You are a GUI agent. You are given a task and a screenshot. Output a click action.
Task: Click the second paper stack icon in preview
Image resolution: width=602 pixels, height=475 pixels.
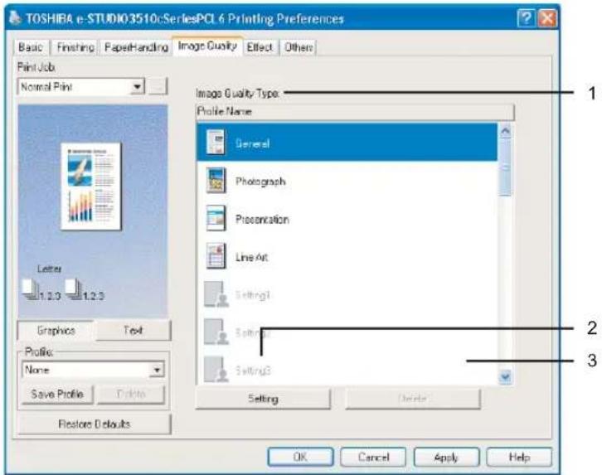point(74,289)
